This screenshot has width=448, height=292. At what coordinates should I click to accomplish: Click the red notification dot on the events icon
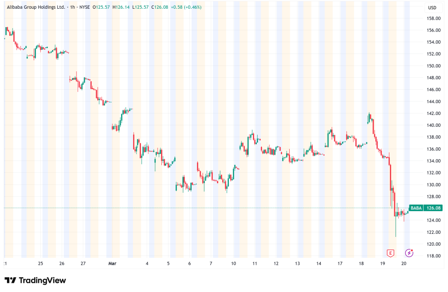(x=412, y=250)
